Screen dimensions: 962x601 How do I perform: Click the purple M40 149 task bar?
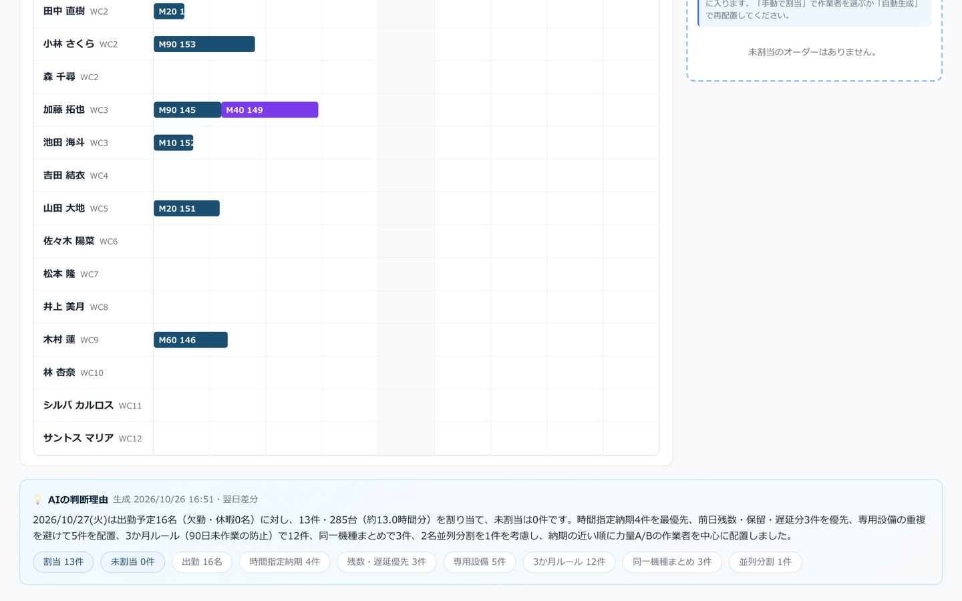pos(270,110)
